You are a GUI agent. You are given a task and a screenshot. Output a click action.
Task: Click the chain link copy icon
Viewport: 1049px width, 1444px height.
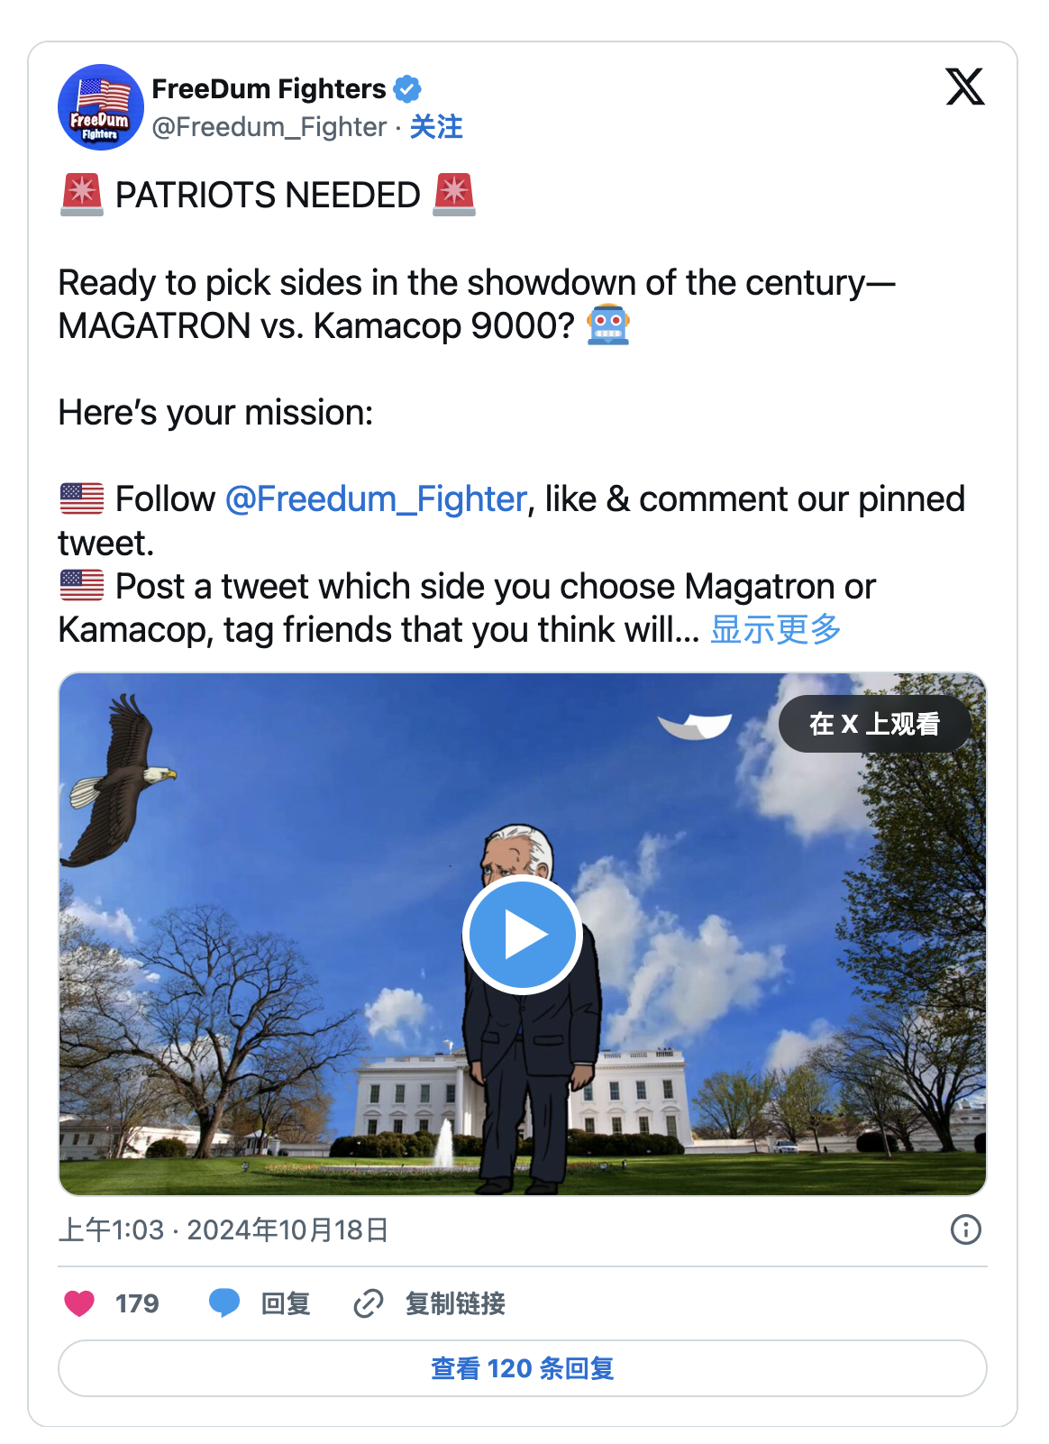pos(369,1303)
